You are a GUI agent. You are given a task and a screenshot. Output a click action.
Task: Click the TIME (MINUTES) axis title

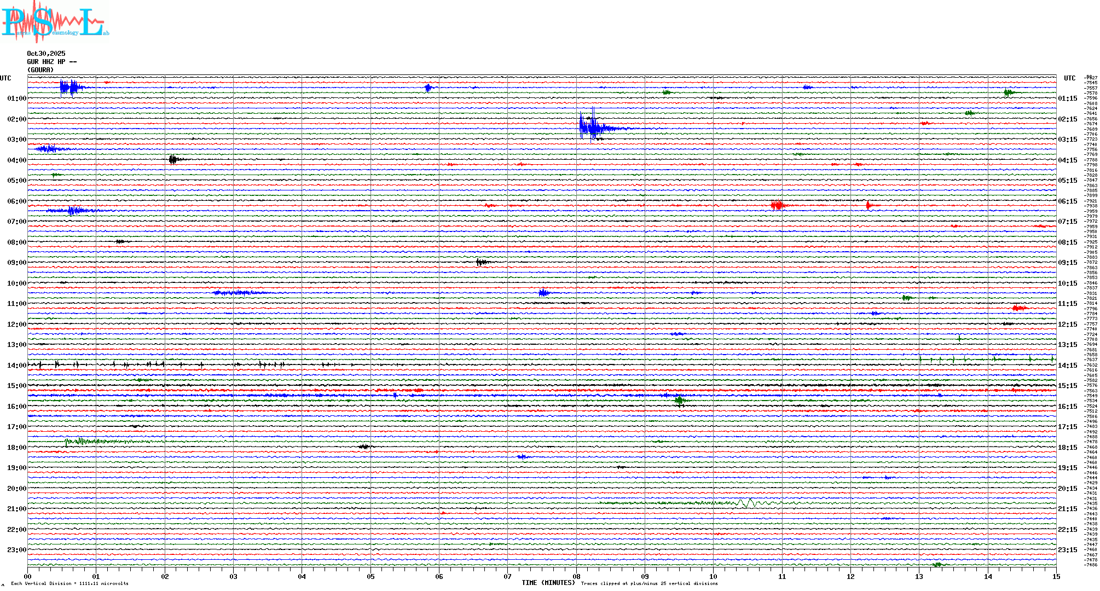pos(548,583)
